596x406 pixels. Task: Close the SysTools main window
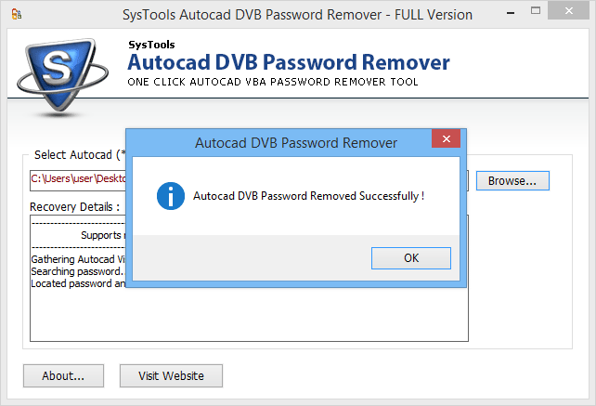[568, 11]
